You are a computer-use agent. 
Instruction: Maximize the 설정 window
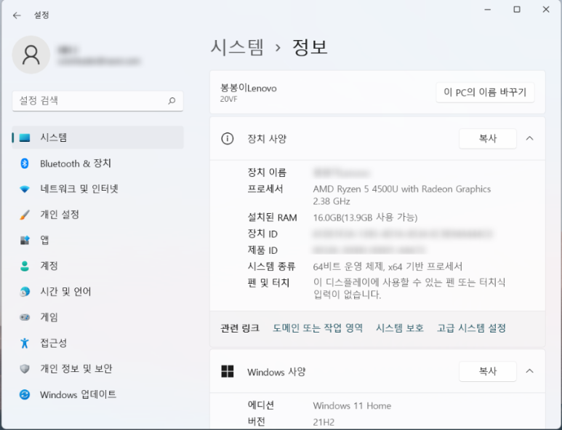point(517,9)
